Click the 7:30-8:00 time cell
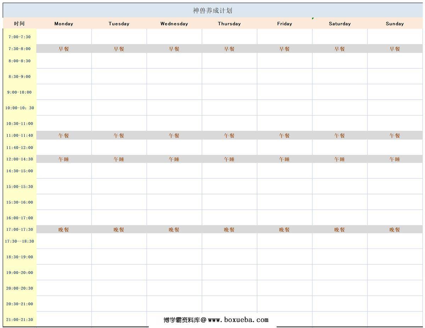The height and width of the screenshot is (328, 425). pos(20,49)
